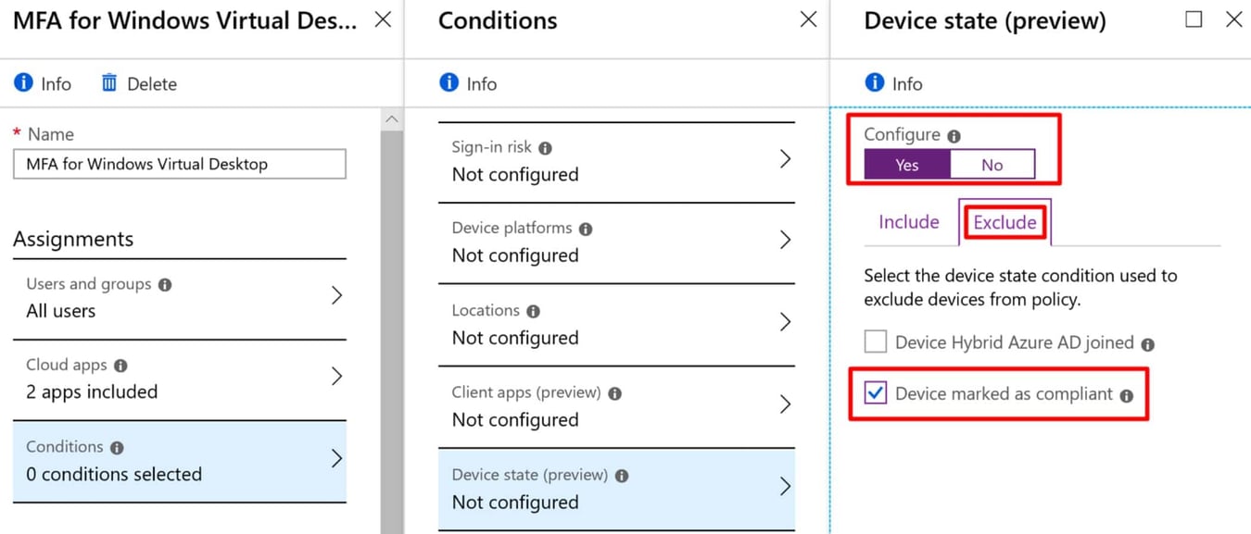Uncheck Device marked as compliant

coord(874,393)
